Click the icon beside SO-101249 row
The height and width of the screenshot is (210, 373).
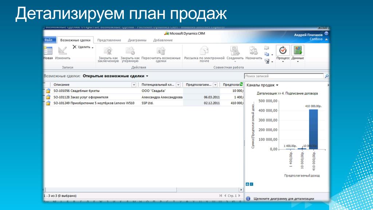(48, 103)
